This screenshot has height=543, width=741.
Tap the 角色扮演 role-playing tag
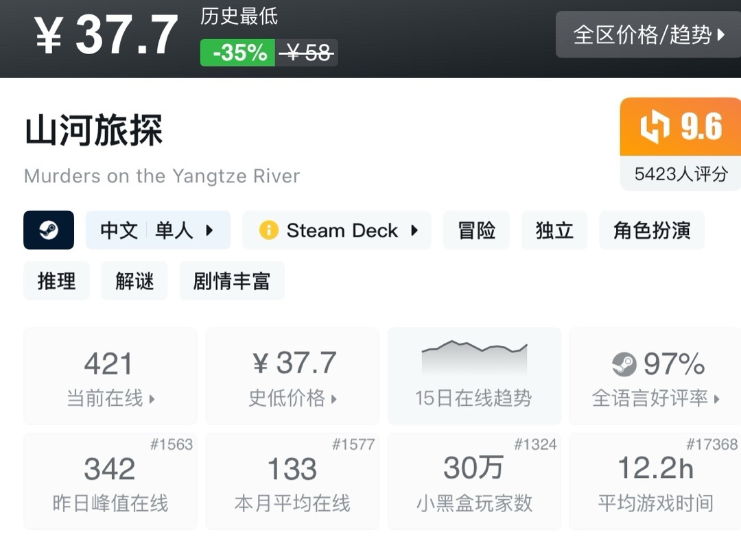652,230
